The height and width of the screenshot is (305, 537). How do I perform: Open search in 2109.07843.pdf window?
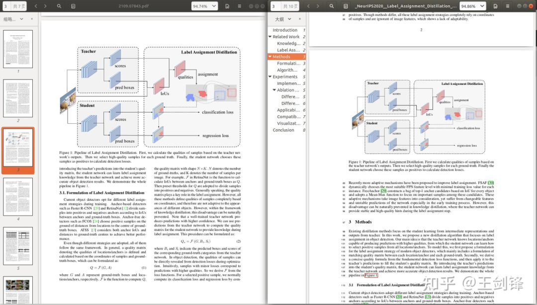click(59, 6)
